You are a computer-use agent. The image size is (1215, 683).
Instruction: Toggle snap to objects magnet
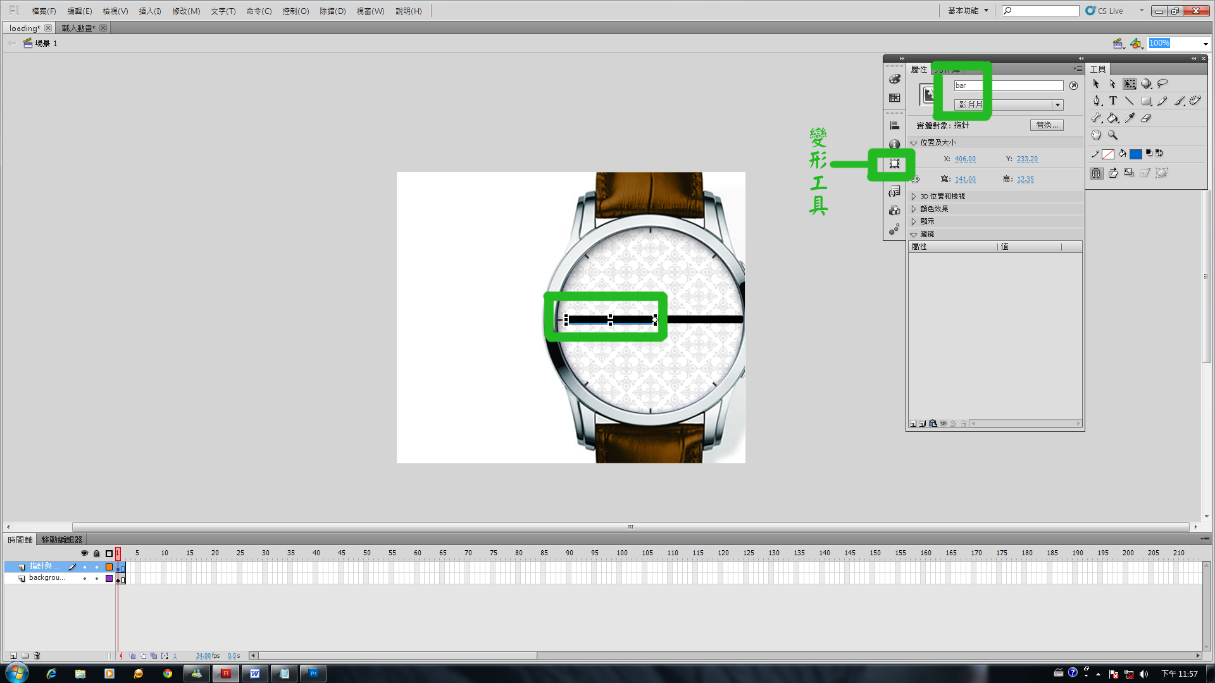click(1096, 173)
